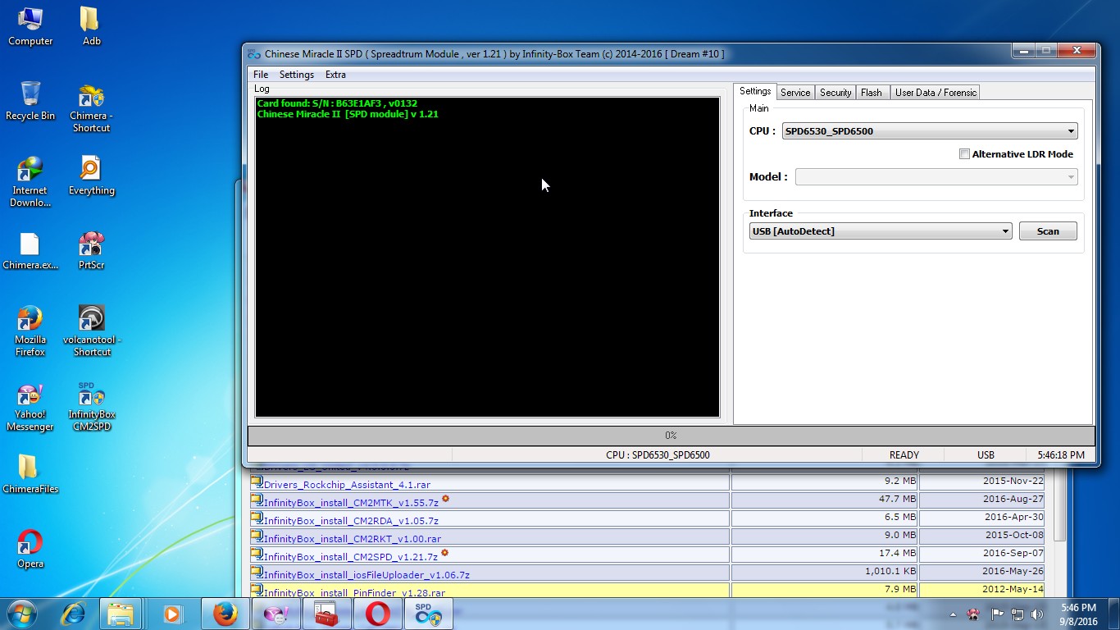Switch to Firefox in the taskbar
The width and height of the screenshot is (1120, 630).
click(225, 613)
